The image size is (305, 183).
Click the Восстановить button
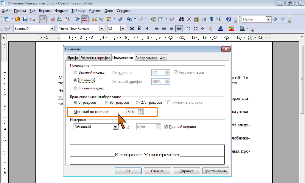click(216, 171)
